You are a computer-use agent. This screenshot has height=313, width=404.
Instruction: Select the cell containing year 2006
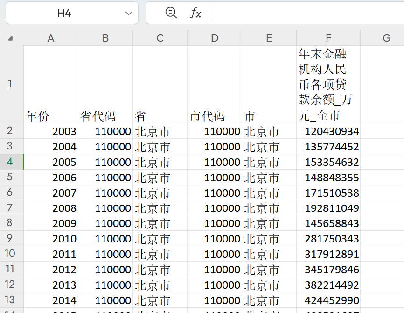tap(51, 177)
